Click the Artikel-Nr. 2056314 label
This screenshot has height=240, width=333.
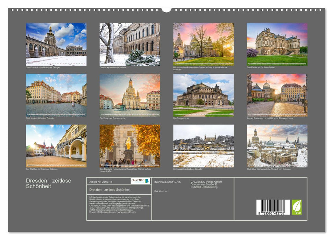(101, 181)
